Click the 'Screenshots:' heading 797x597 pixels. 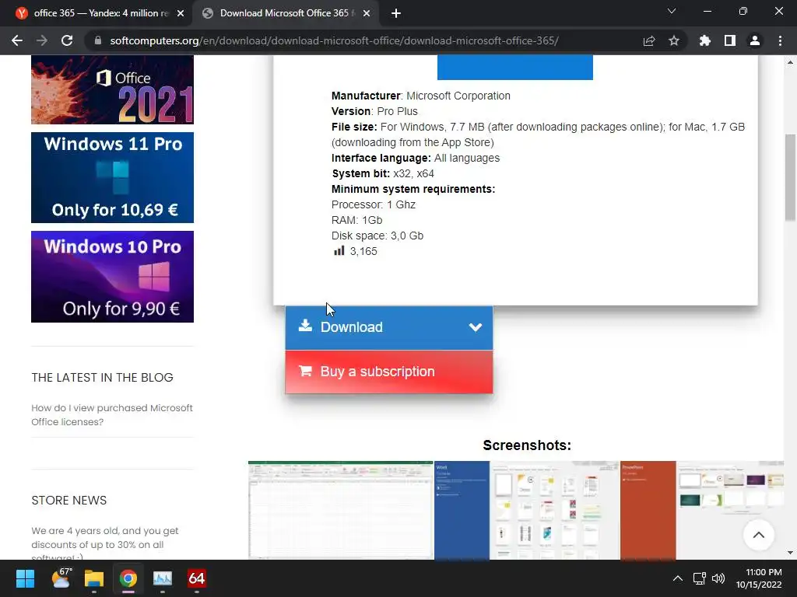(x=527, y=445)
